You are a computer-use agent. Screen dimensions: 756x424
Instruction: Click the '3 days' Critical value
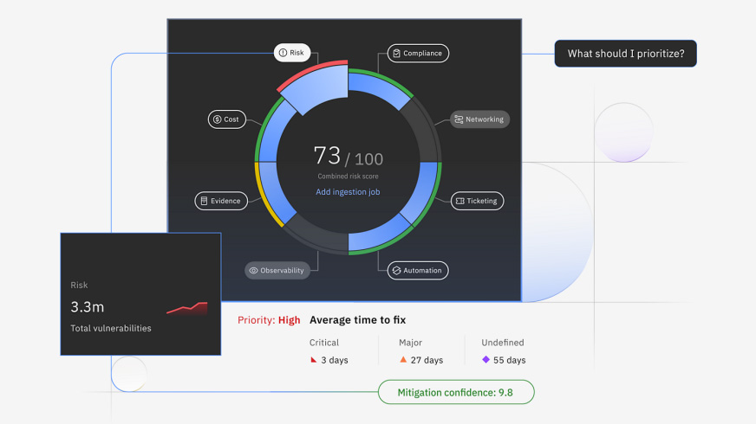tap(335, 360)
